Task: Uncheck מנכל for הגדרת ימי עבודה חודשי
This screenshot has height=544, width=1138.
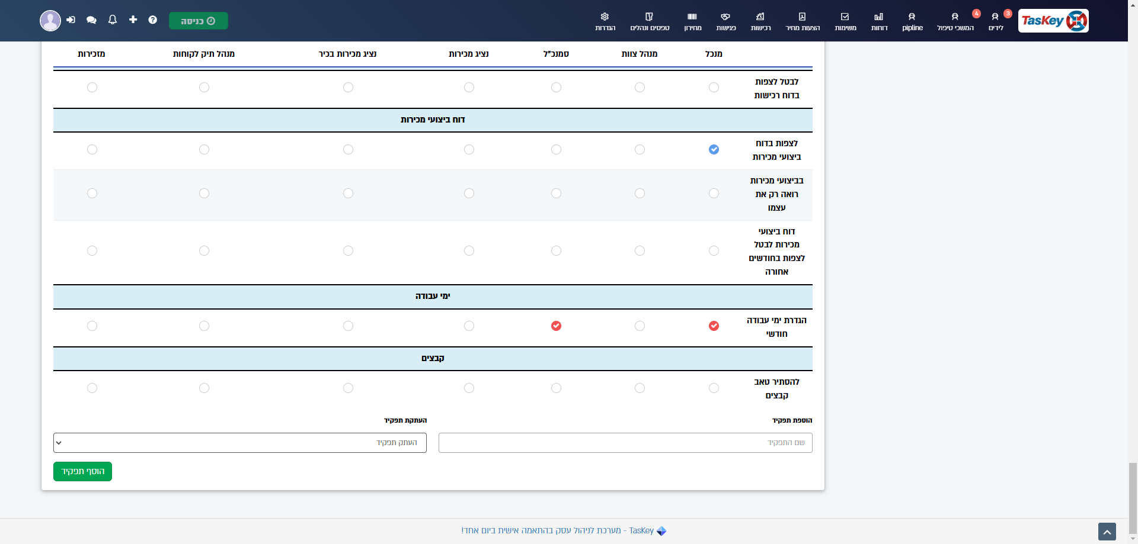Action: [714, 326]
